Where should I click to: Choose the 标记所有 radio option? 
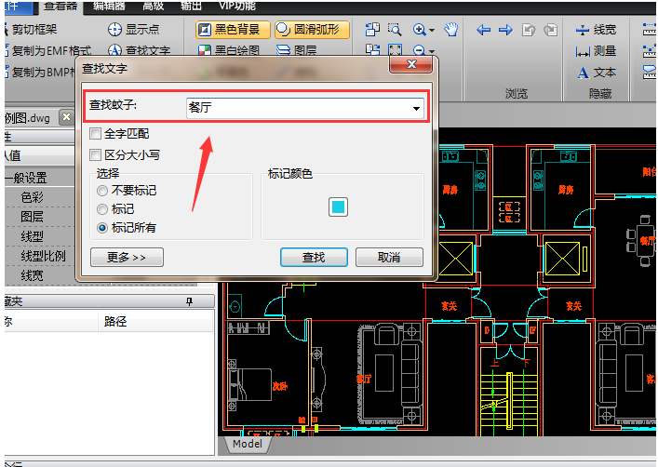pyautogui.click(x=102, y=227)
